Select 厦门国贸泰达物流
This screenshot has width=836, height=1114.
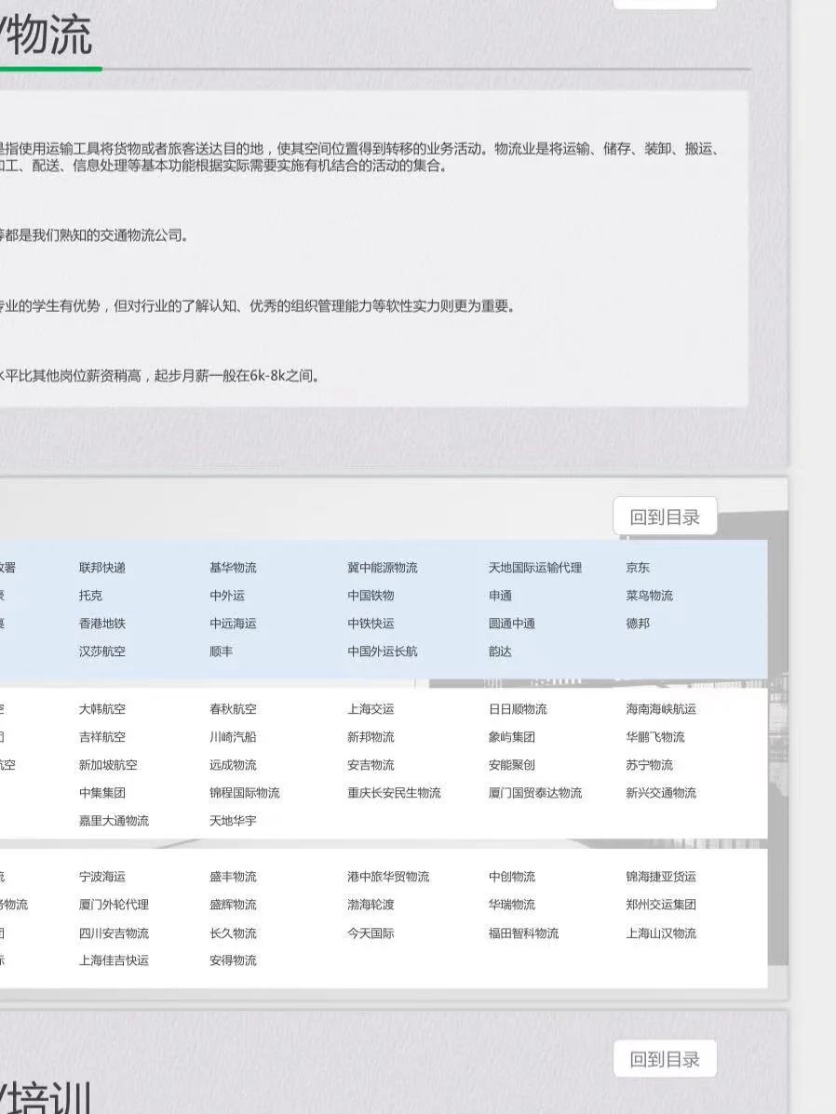click(535, 792)
